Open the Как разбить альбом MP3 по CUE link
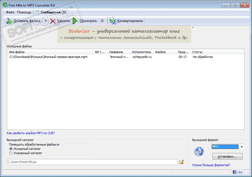The image size is (252, 177). [x=31, y=133]
